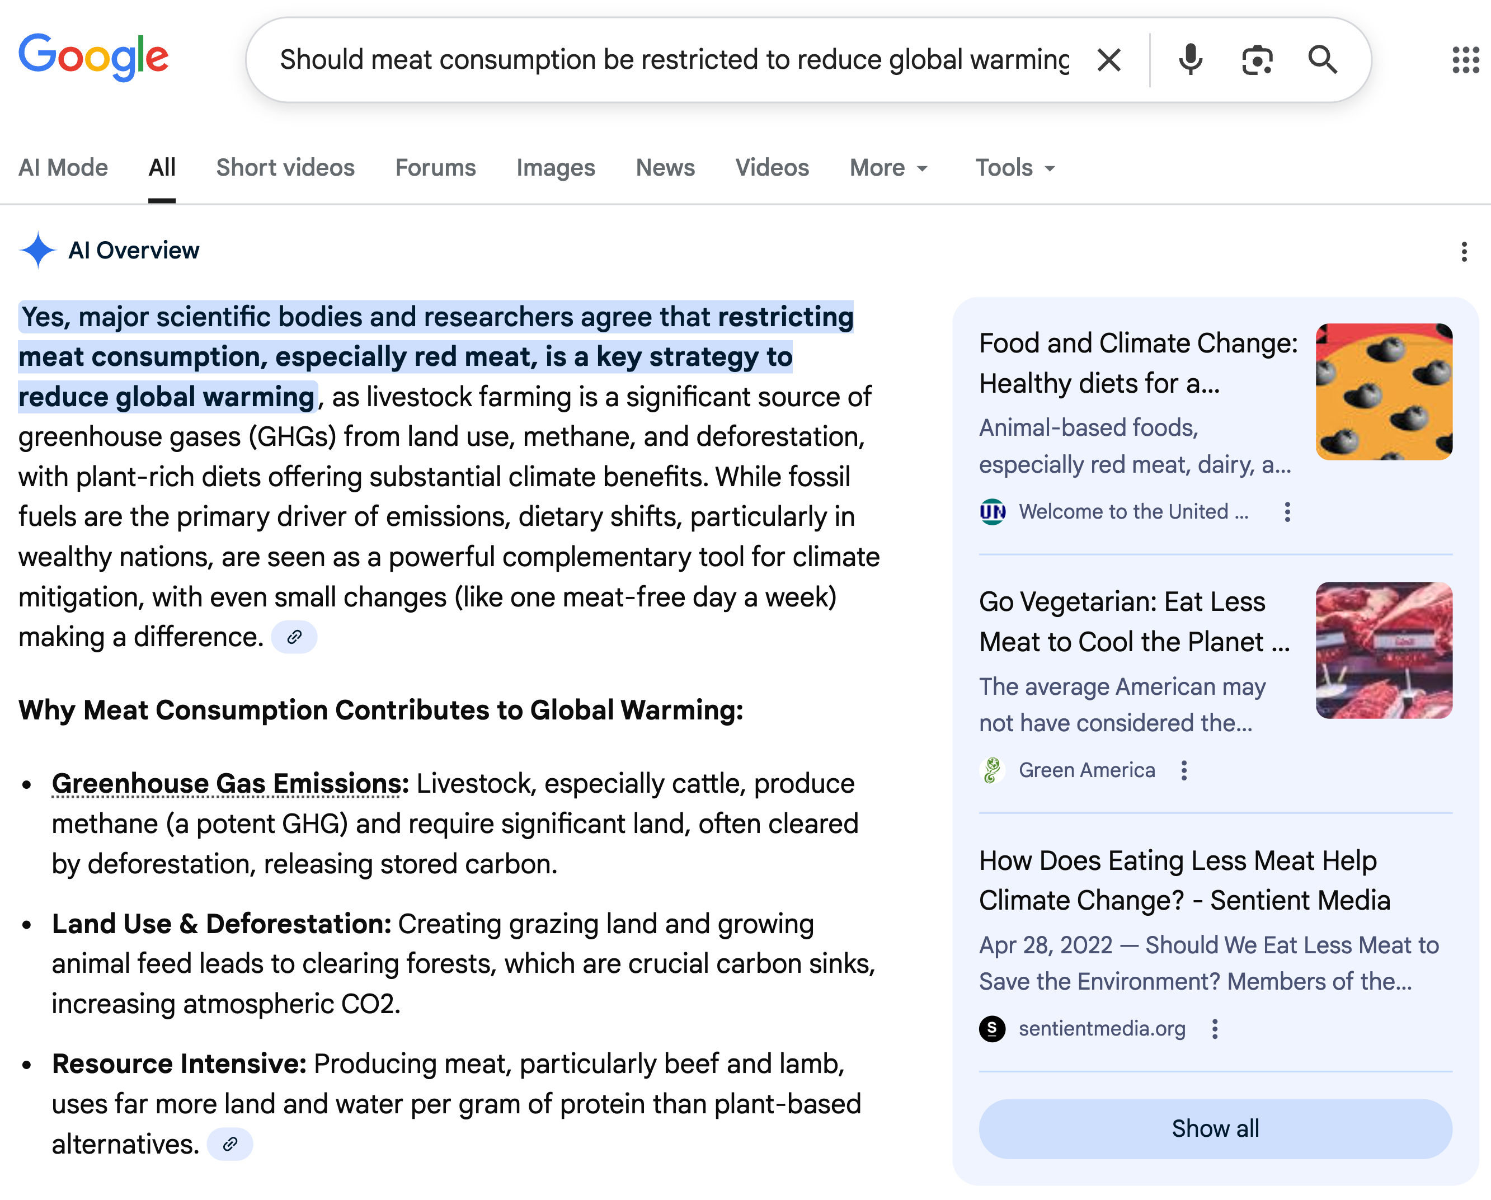Click the 'Land Use & Deforestation' bullet heading

222,924
